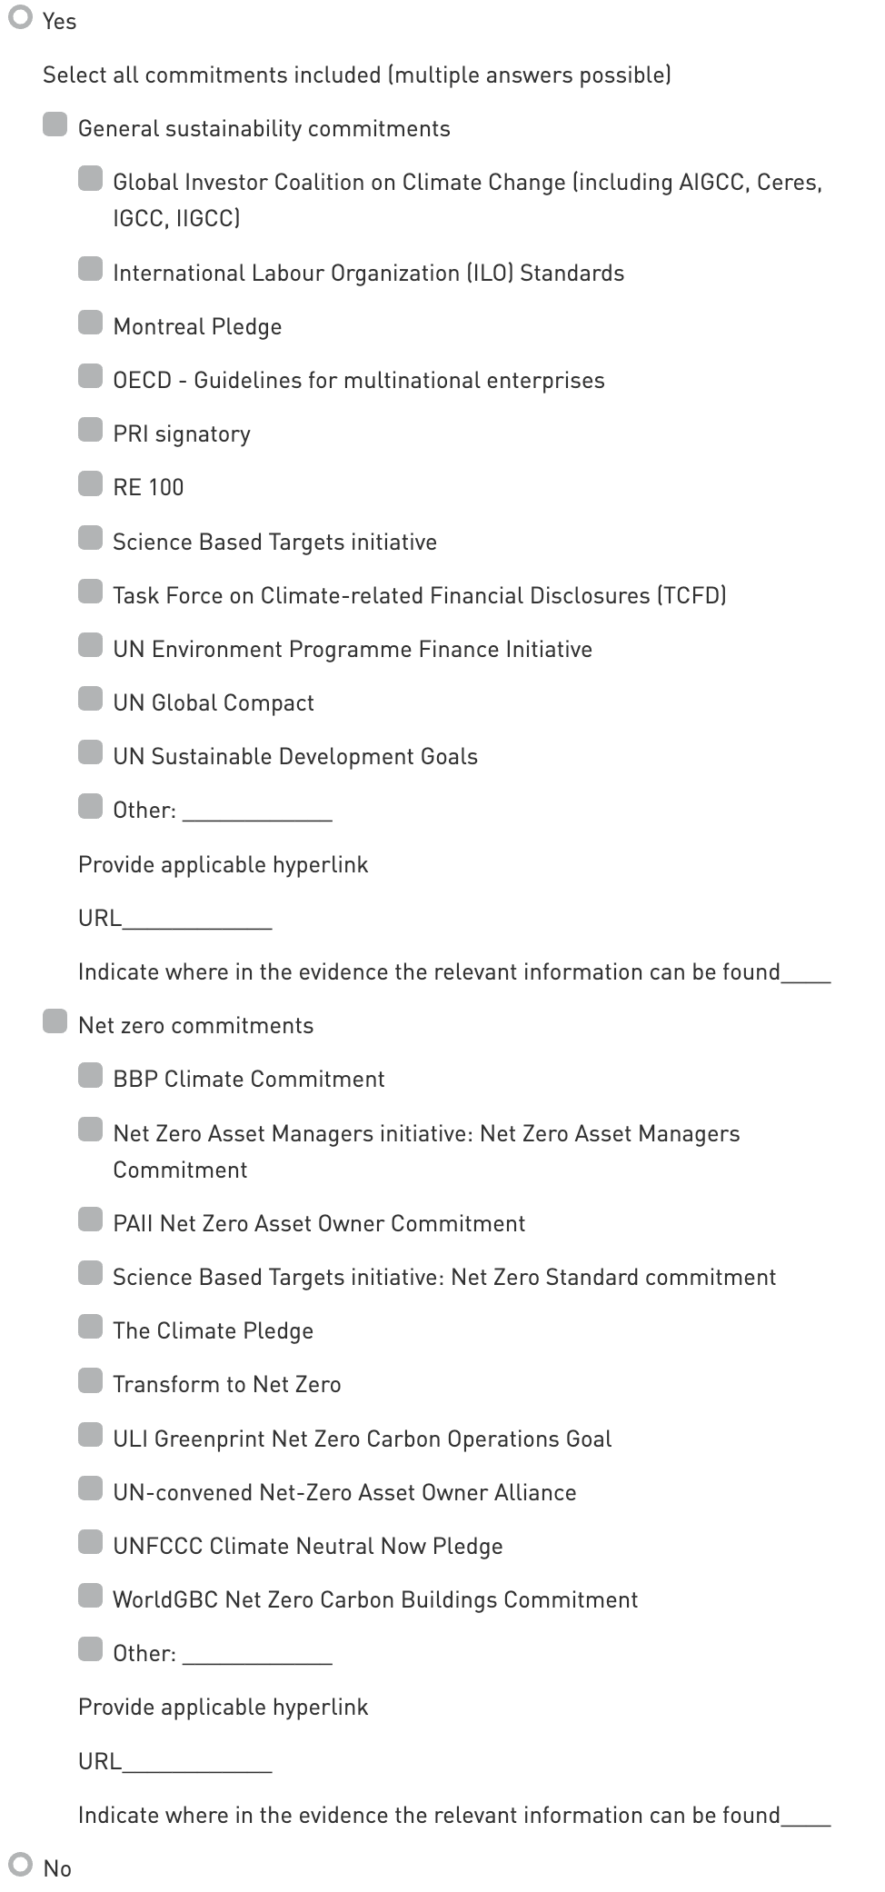Select the Yes radio button
This screenshot has height=1892, width=885.
click(20, 18)
